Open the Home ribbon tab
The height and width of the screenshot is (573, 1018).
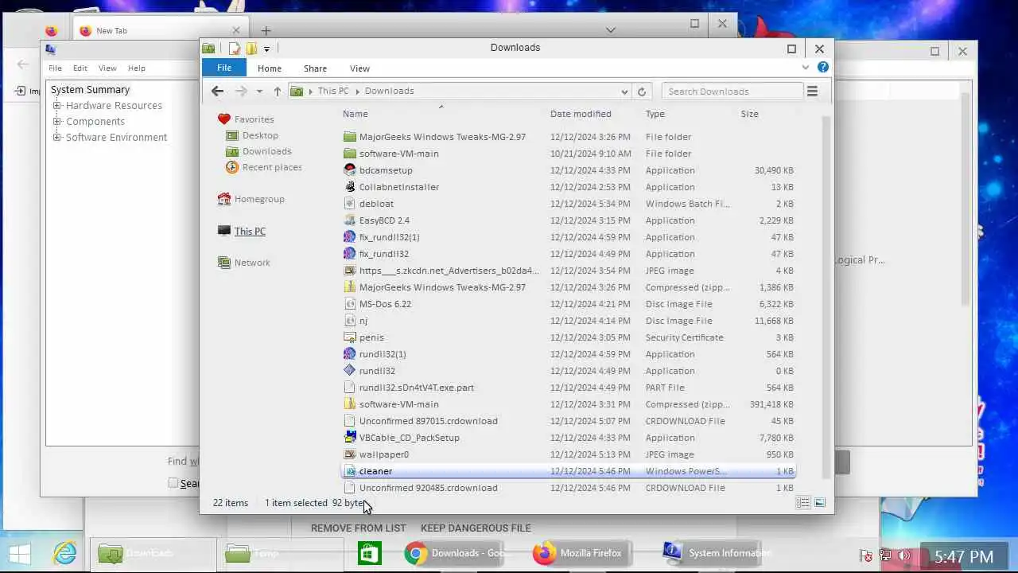coord(269,68)
